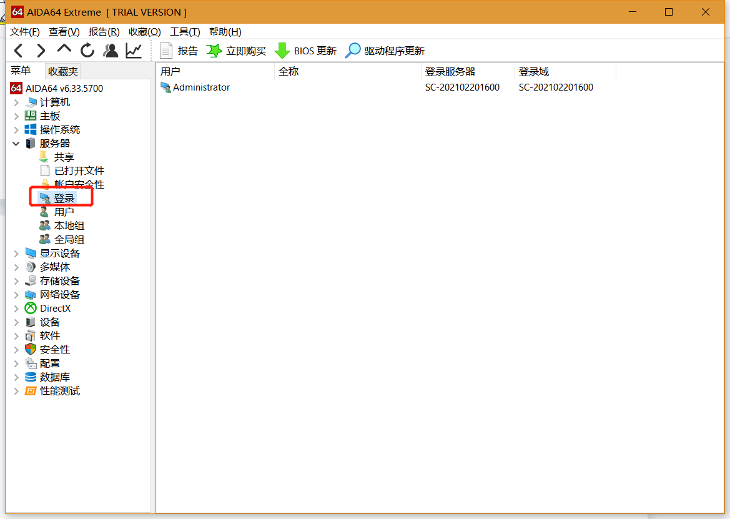Collapse the 服务器 tree node
Screen dimensions: 730x519
16,144
